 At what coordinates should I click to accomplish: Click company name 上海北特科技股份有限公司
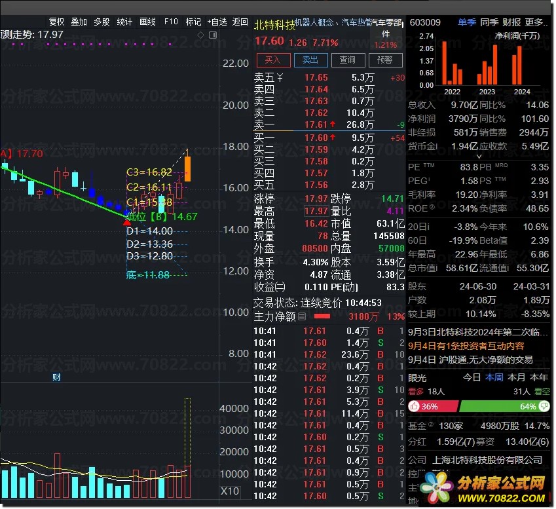tap(487, 460)
